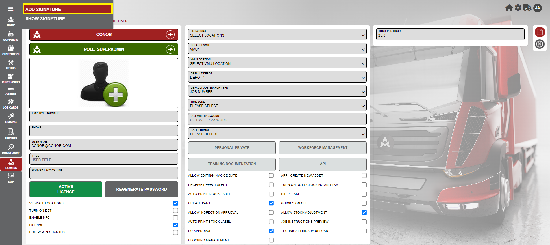Go to Home in sidebar
This screenshot has height=245, width=550.
click(x=11, y=22)
